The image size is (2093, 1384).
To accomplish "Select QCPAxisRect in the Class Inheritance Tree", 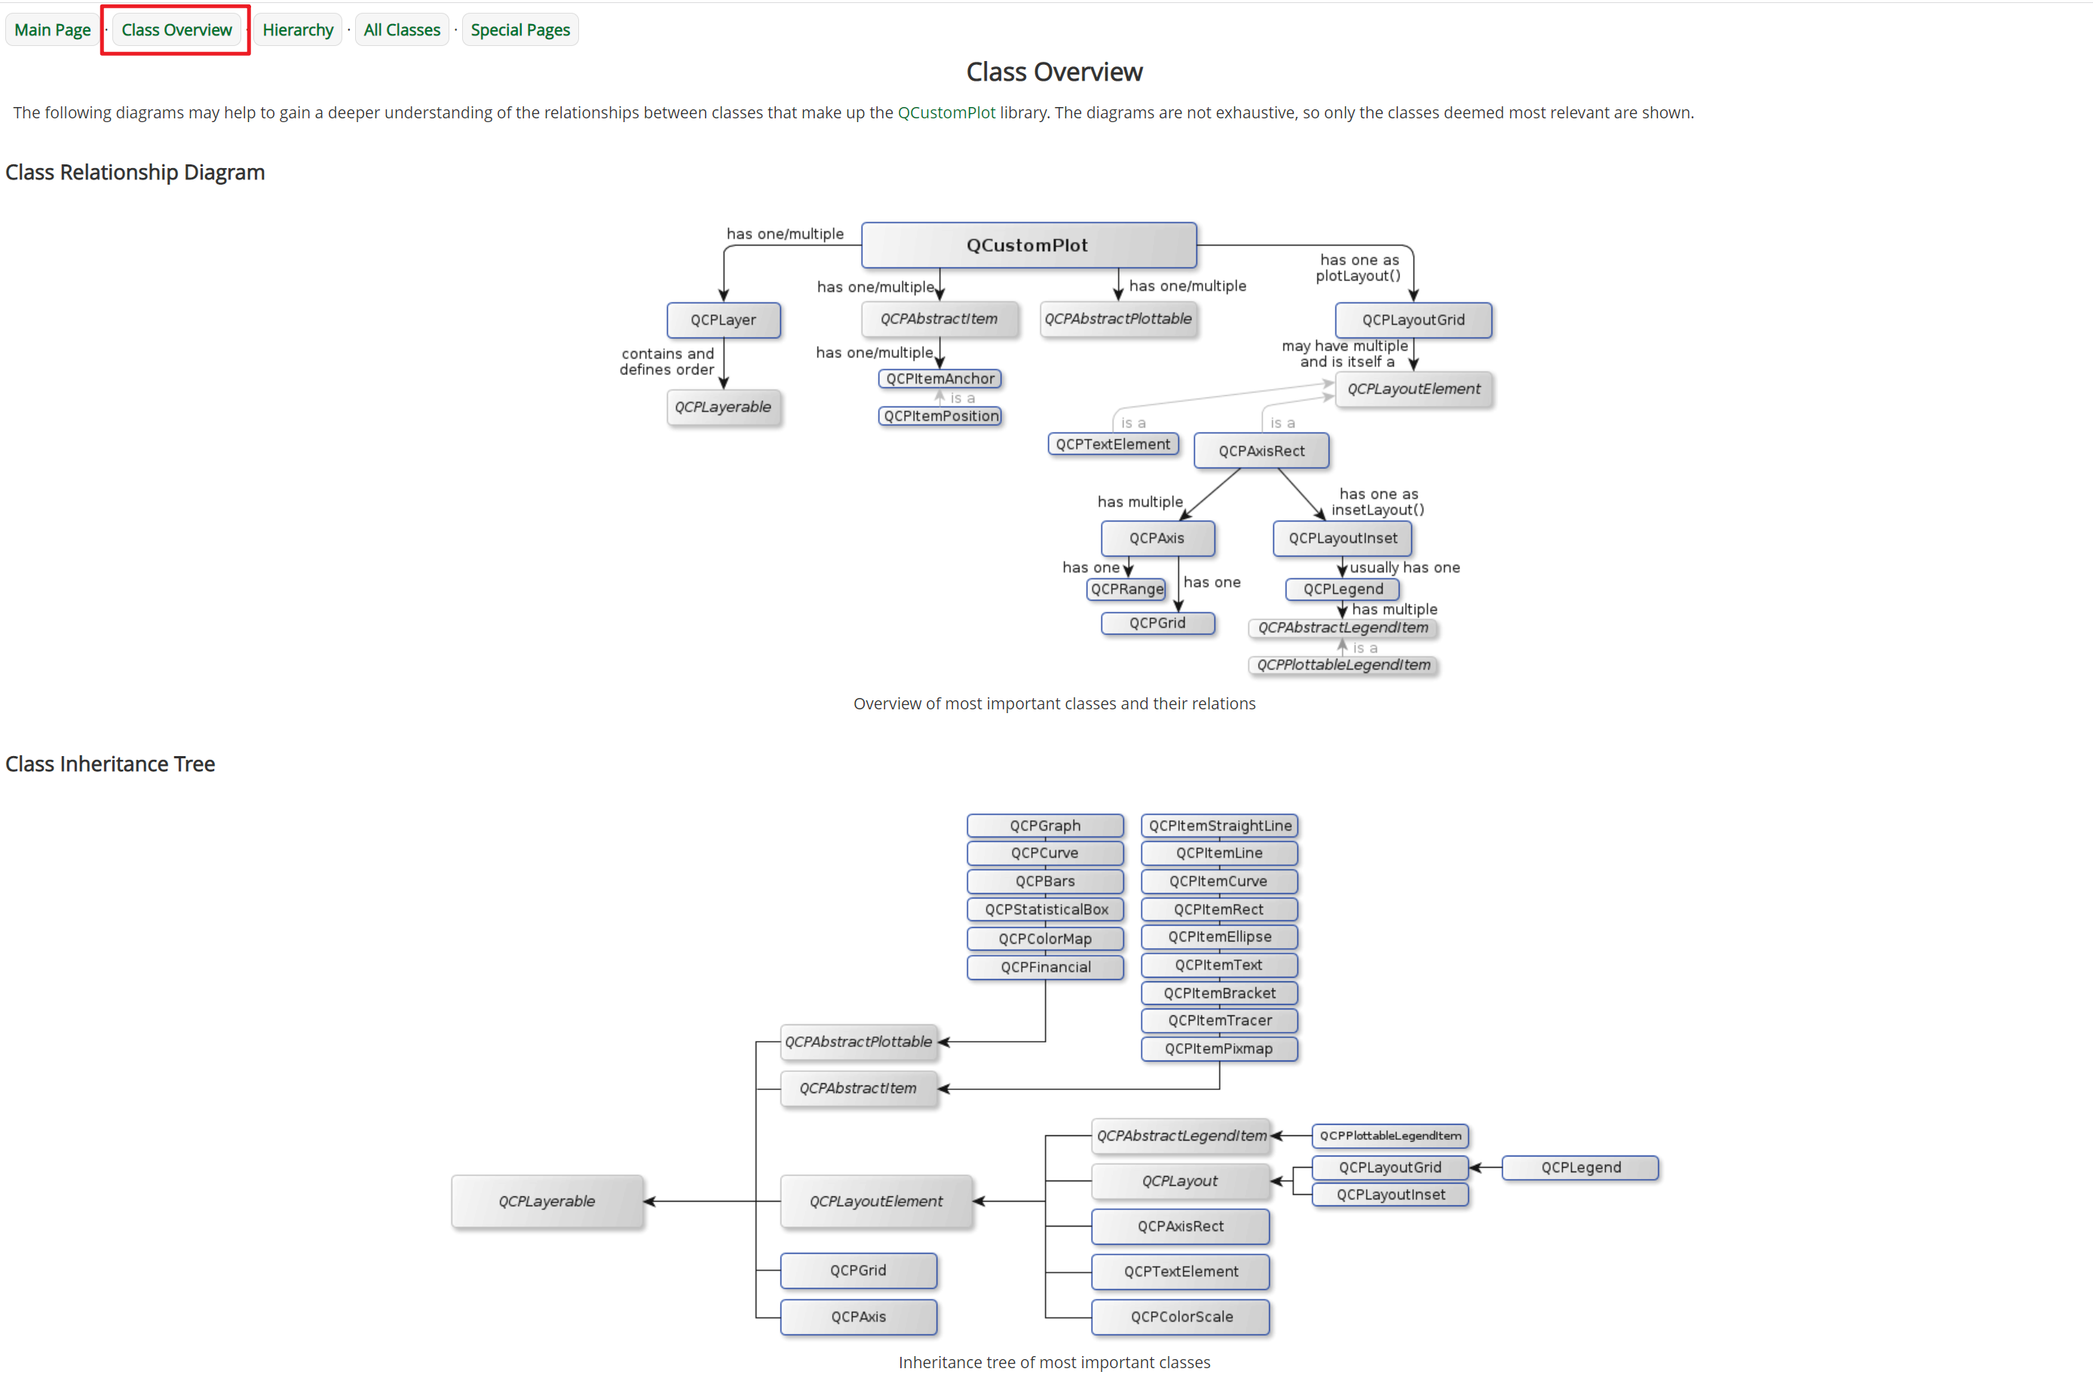I will pyautogui.click(x=1181, y=1226).
